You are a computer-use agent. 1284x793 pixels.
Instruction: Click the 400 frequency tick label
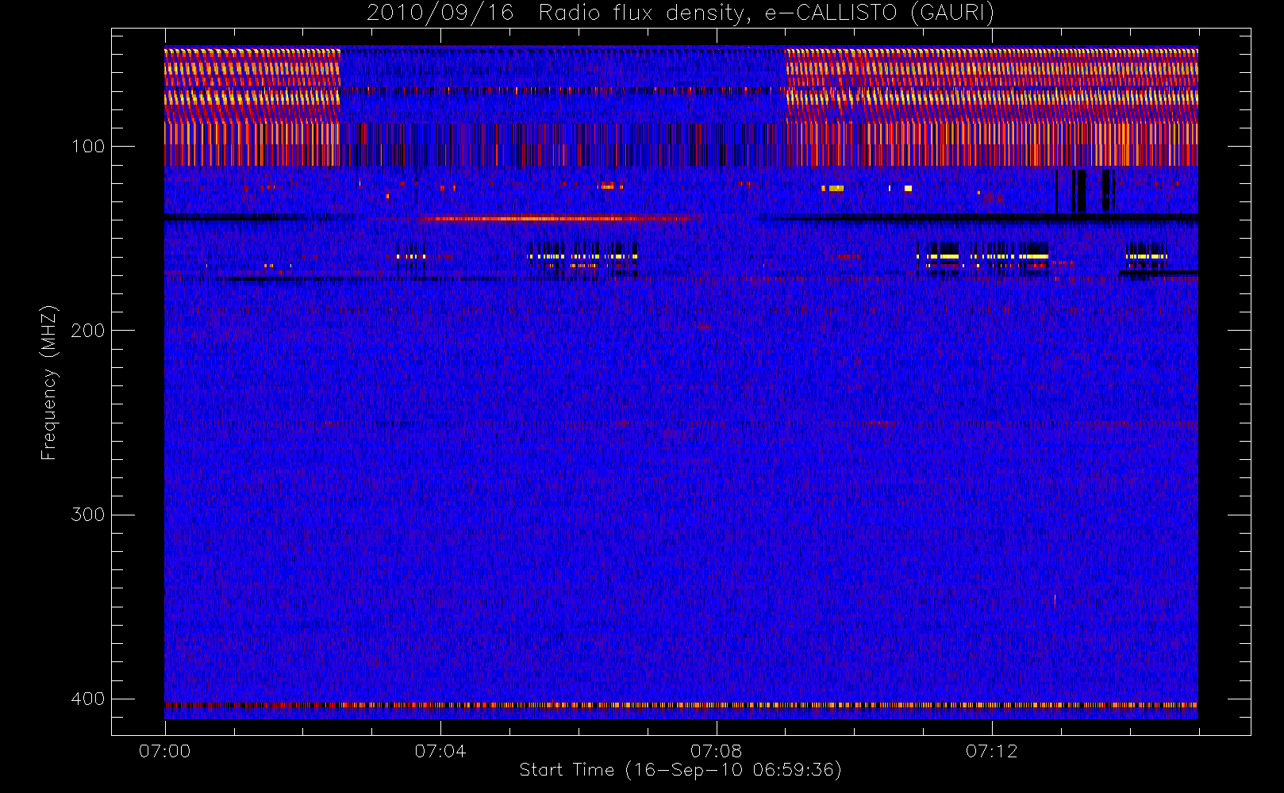pos(87,699)
